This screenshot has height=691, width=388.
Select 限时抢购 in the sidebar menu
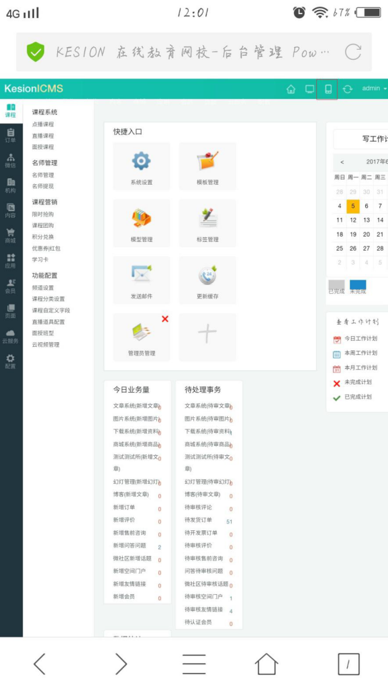tap(43, 214)
